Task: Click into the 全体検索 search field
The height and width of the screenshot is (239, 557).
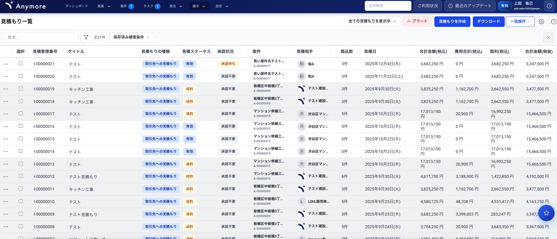Action: (388, 6)
